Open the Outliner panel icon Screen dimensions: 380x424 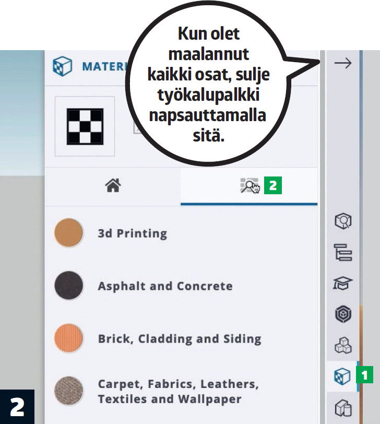coord(343,252)
